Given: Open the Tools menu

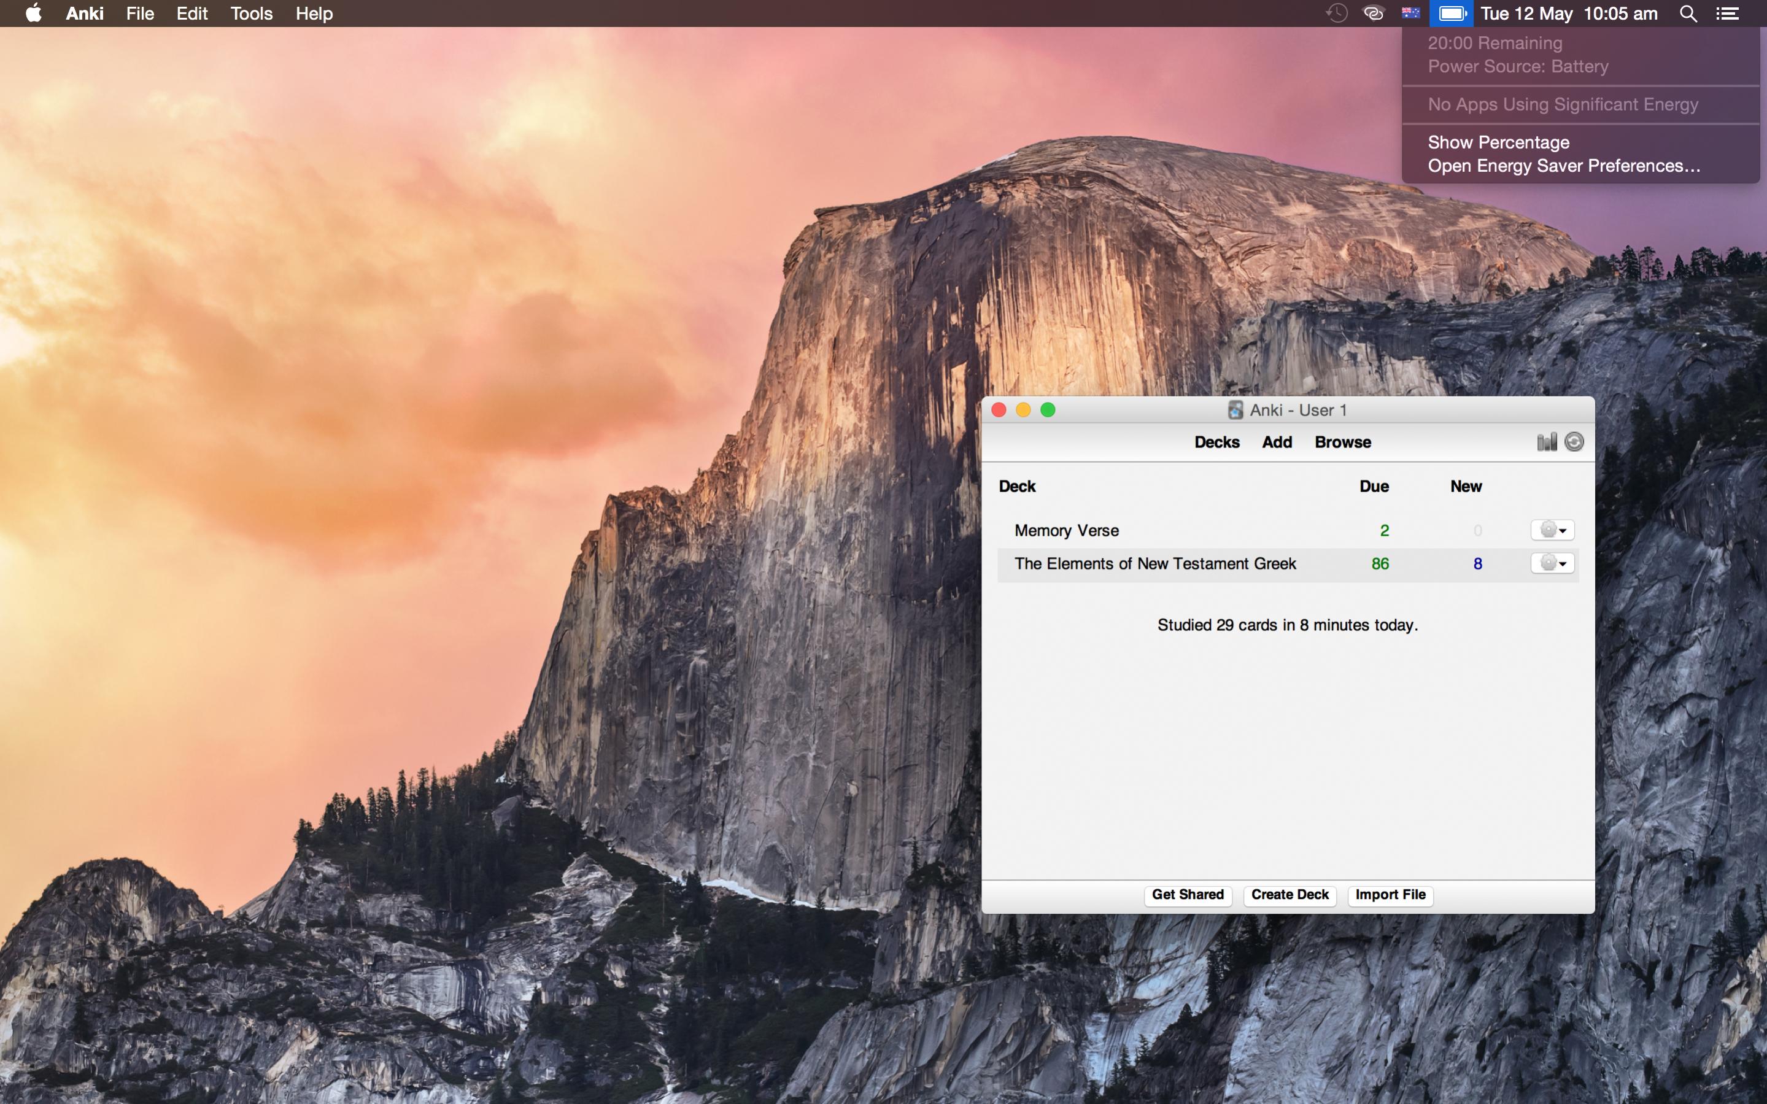Looking at the screenshot, I should coord(251,13).
